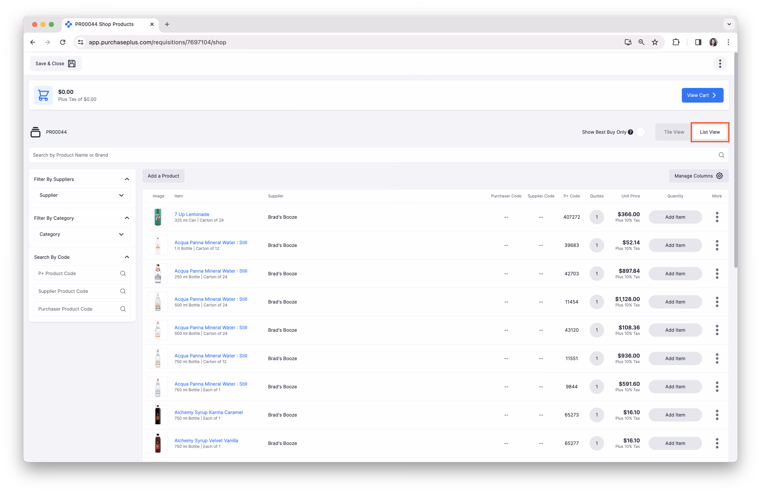Click the PR00044 requisition stack icon
This screenshot has width=761, height=493.
[x=35, y=132]
